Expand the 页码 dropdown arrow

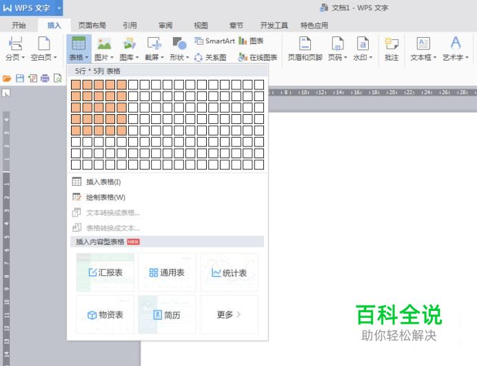click(x=345, y=57)
